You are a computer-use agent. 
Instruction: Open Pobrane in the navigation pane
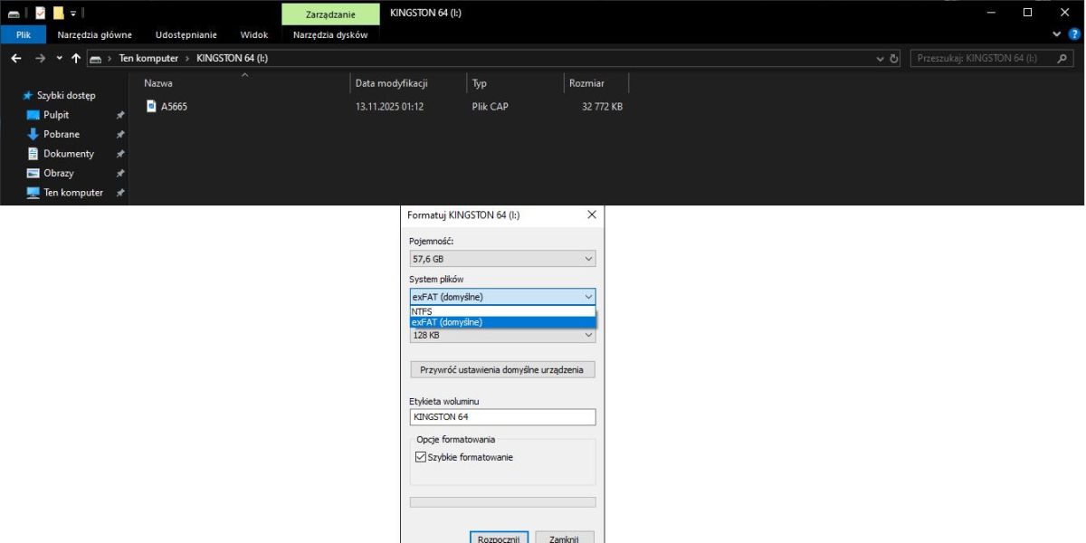pyautogui.click(x=61, y=134)
